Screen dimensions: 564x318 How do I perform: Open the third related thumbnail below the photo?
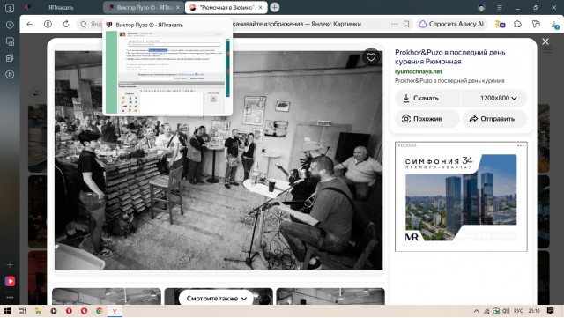(x=330, y=296)
